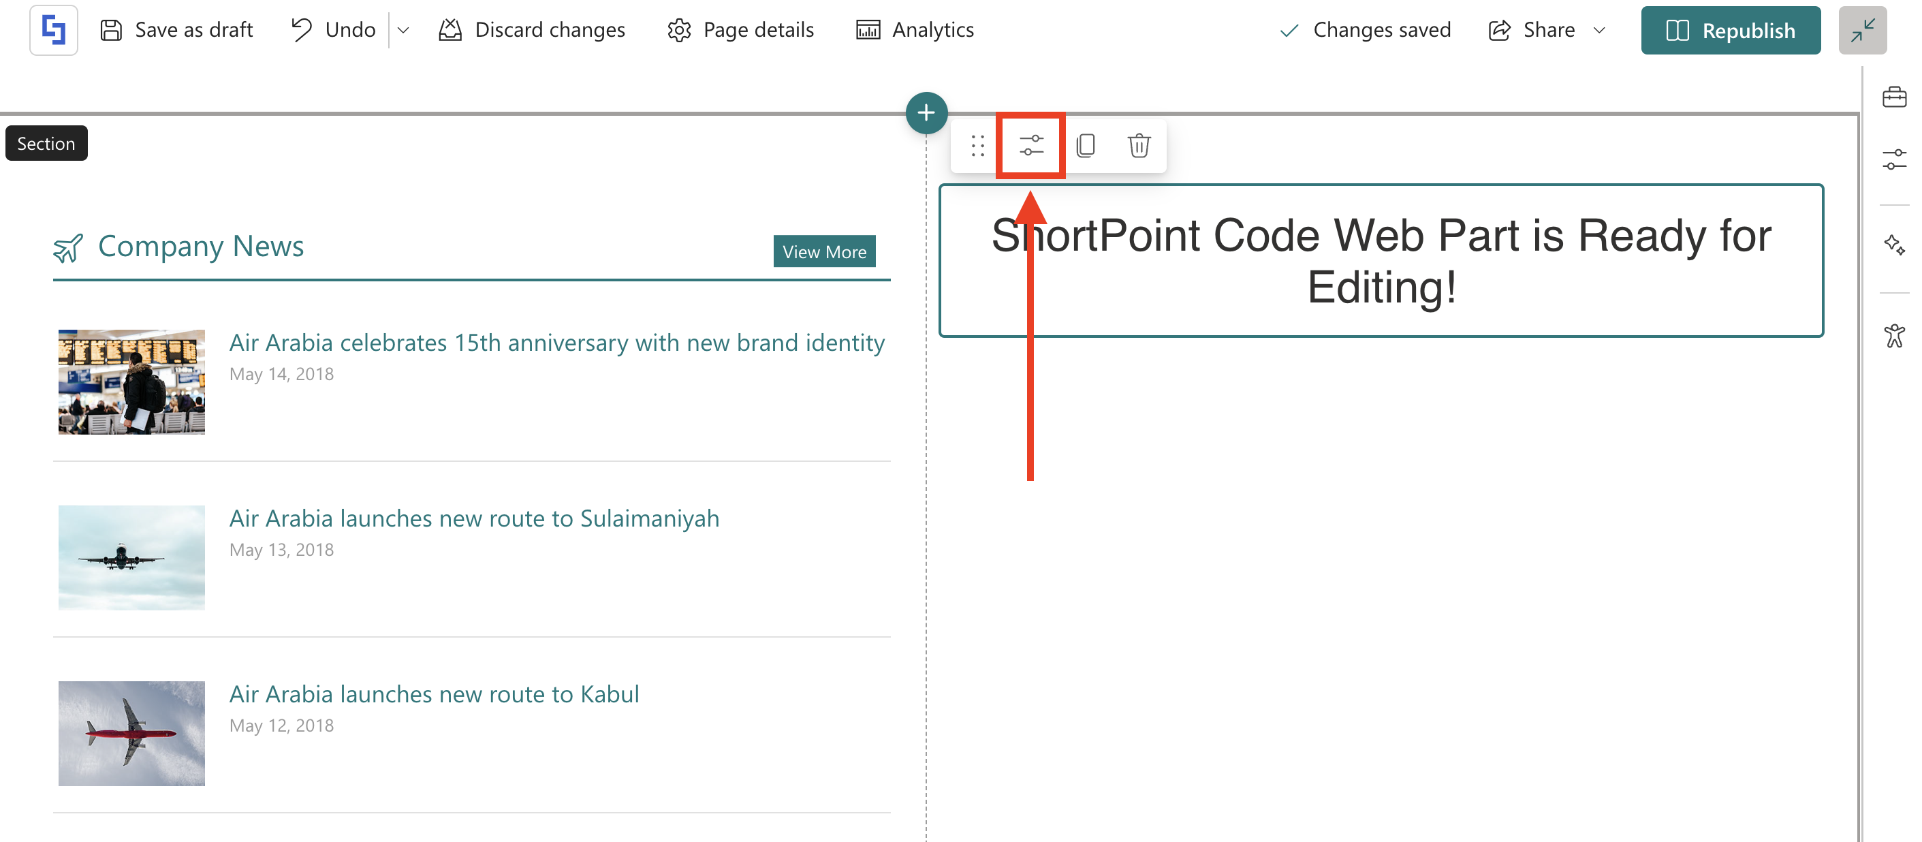The width and height of the screenshot is (1922, 842).
Task: Delete the web part with trash icon
Action: (x=1139, y=146)
